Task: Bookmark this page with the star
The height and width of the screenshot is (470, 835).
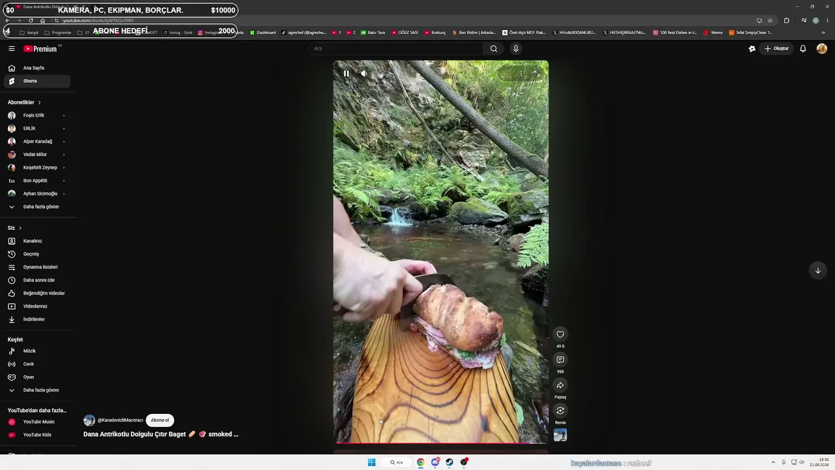Action: point(770,20)
